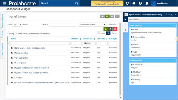Open the Attributes tab icon in side panel

125,19
